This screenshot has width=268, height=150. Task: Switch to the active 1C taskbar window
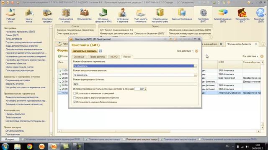(54, 146)
